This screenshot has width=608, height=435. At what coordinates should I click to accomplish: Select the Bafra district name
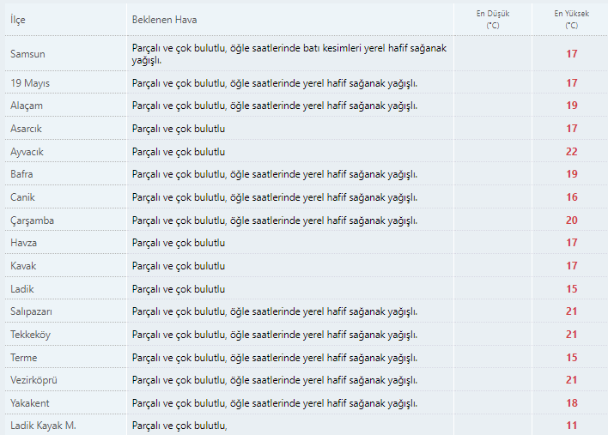21,174
